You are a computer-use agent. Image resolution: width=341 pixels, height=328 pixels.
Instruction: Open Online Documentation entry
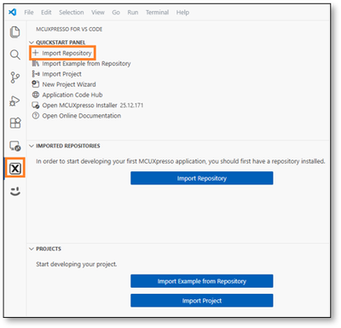pos(82,116)
